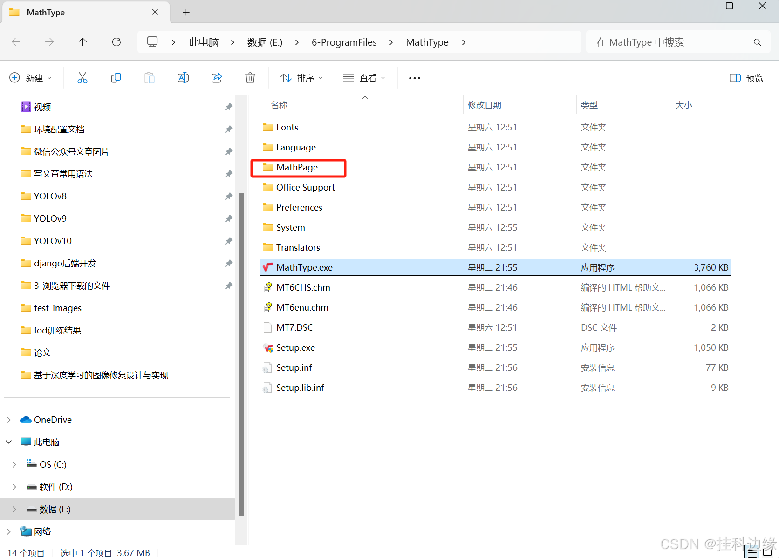Viewport: 779px width, 558px height.
Task: Open the 排序 sort dropdown
Action: tap(301, 78)
